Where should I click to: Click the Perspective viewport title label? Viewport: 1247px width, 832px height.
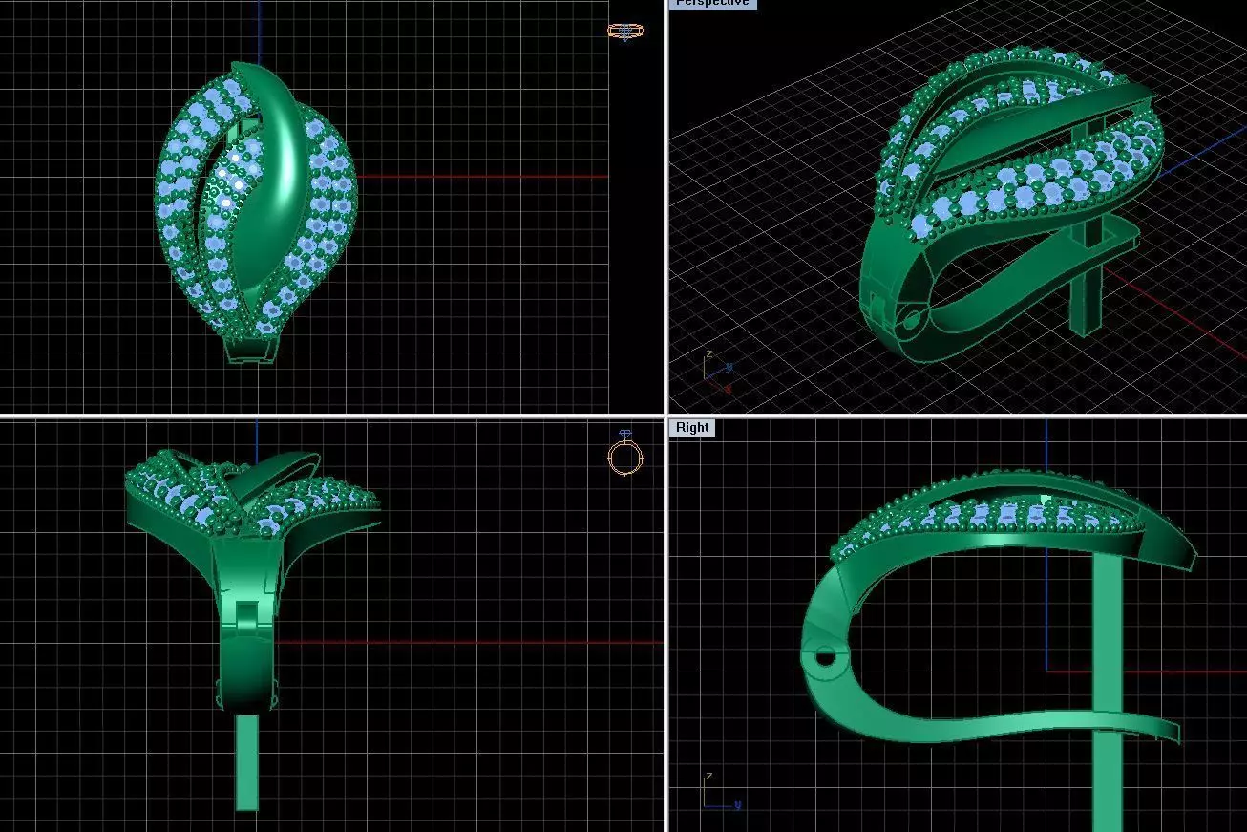[712, 4]
